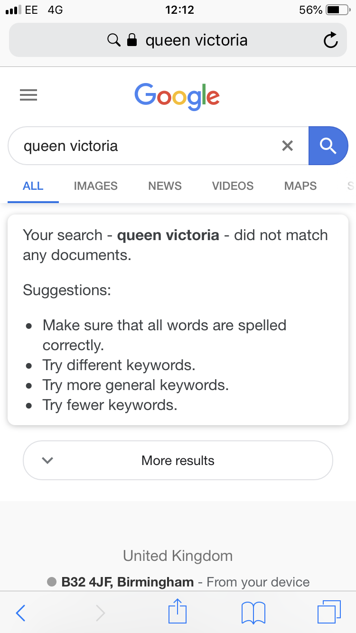Open the Videos results tab

point(233,186)
